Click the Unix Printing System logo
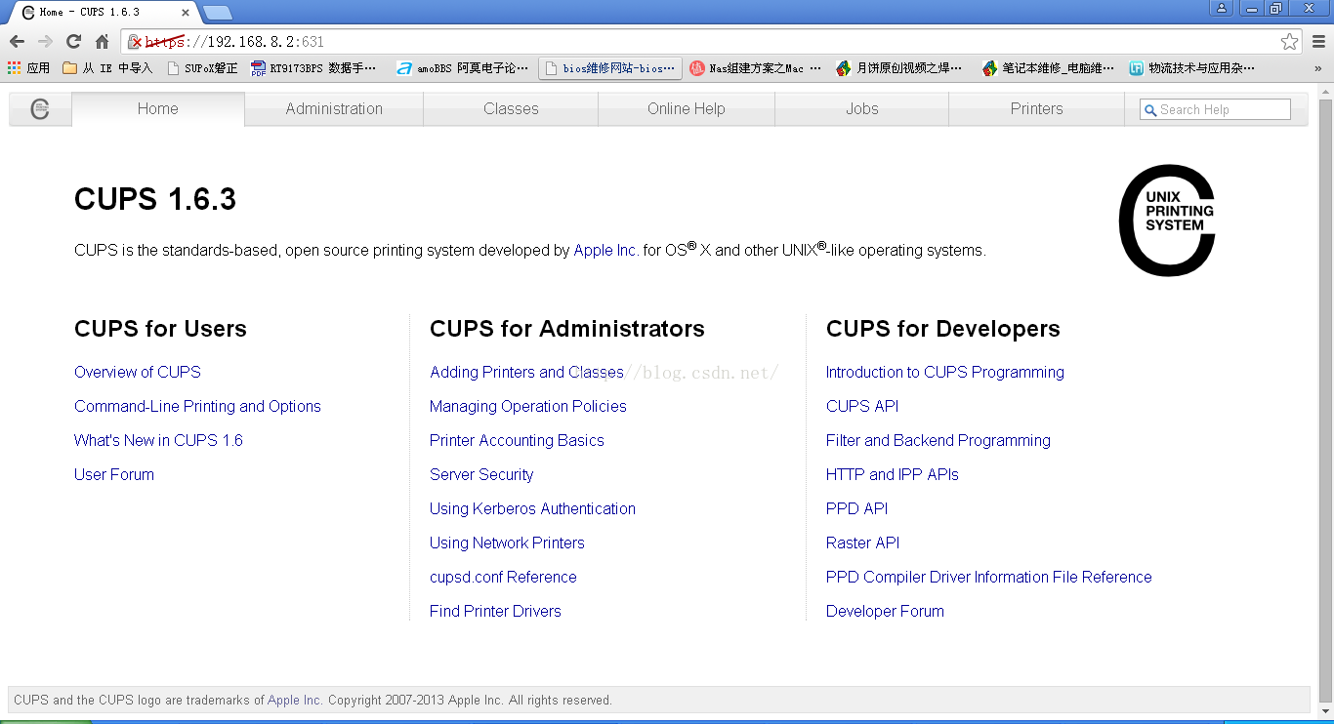The height and width of the screenshot is (724, 1334). tap(1167, 221)
